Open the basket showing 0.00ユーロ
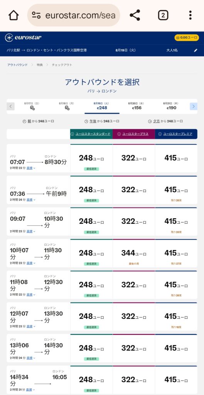 187,37
